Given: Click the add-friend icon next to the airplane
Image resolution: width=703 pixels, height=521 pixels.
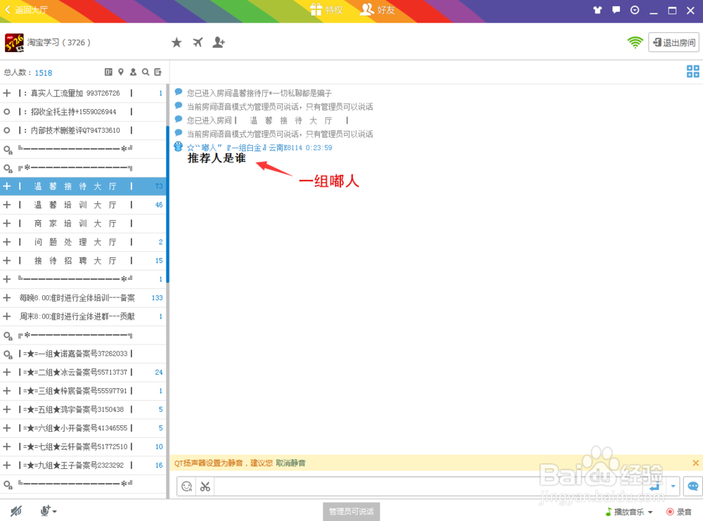Looking at the screenshot, I should point(219,42).
